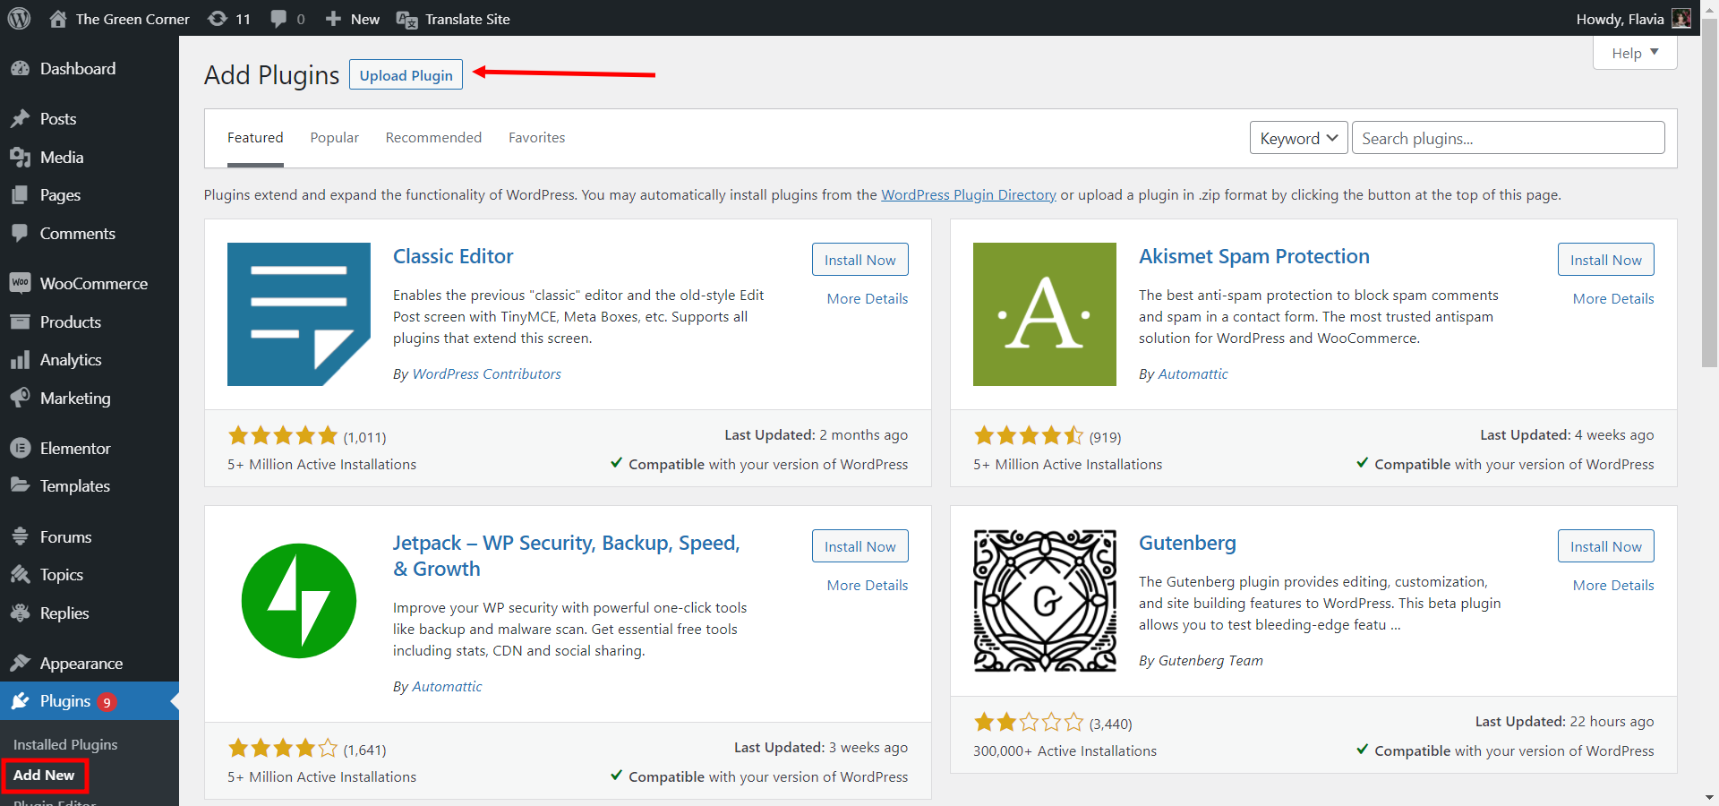Open the New content dropdown in admin bar
This screenshot has height=806, width=1719.
coord(353,19)
